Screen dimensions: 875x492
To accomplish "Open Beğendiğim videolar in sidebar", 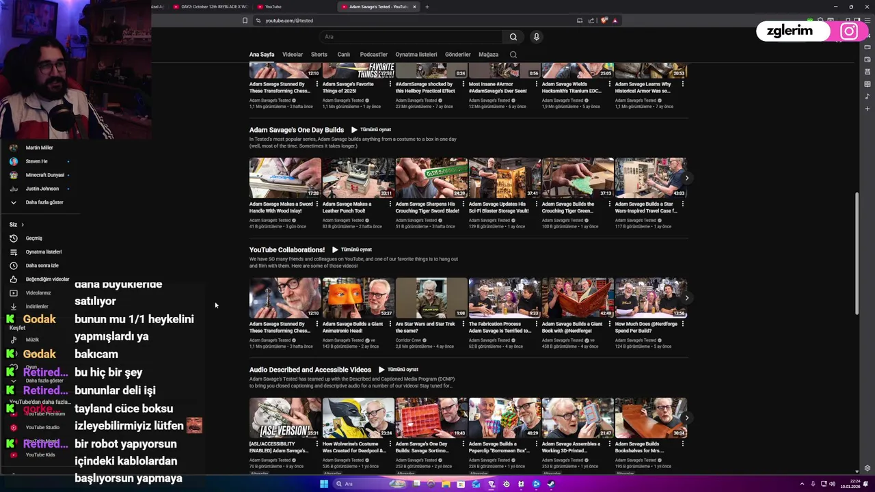I will (x=40, y=279).
